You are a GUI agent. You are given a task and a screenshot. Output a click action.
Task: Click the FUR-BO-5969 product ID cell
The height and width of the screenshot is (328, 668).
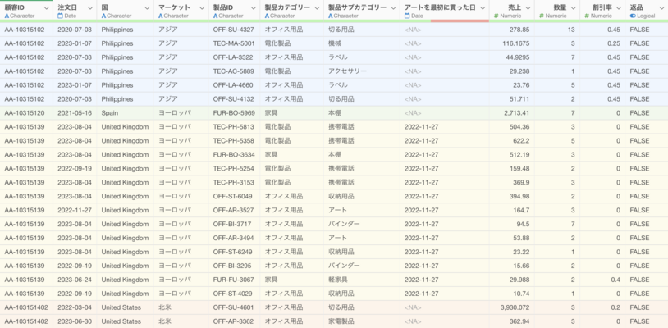click(234, 113)
